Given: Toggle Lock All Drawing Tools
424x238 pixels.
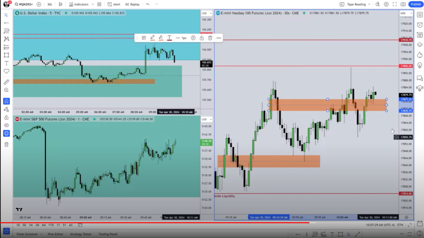Looking at the screenshot, I should click(7, 118).
